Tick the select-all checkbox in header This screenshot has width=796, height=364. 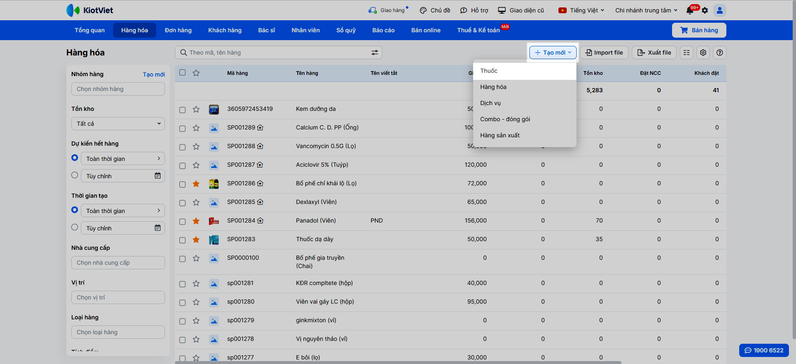pos(182,73)
